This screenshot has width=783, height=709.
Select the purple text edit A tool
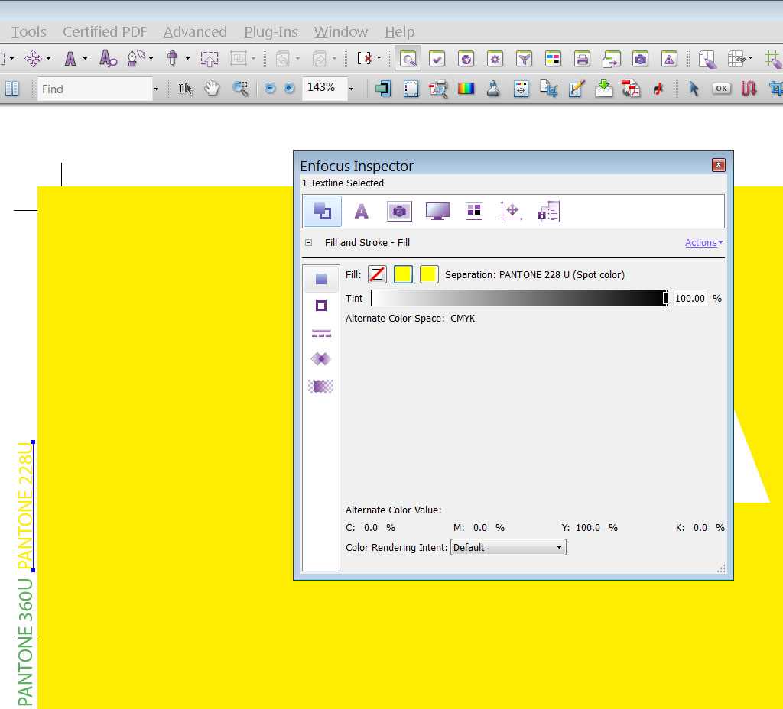point(70,58)
